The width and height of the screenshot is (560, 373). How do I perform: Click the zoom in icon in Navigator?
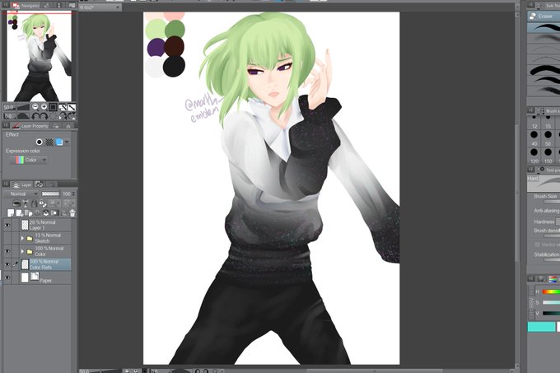click(x=44, y=107)
